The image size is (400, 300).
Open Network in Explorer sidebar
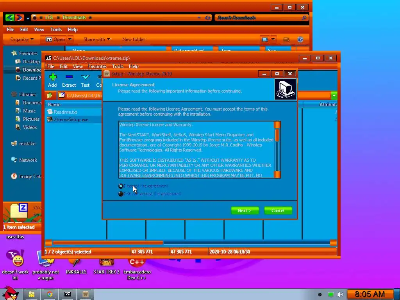coord(24,160)
